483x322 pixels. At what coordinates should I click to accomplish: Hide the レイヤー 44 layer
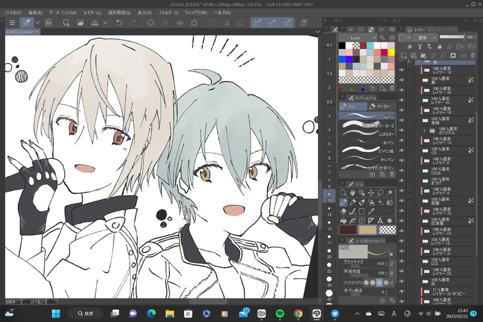(401, 90)
